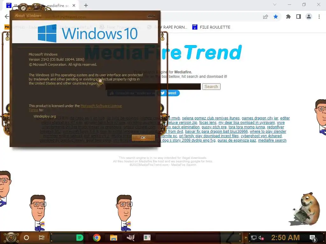Open the FILE ROULETTE bookmark

tap(211, 27)
